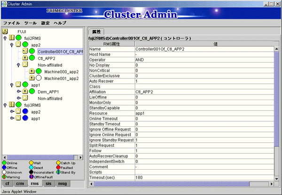The height and width of the screenshot is (195, 282).
Task: Select the Dem_APP1 tree label
Action: click(x=48, y=92)
